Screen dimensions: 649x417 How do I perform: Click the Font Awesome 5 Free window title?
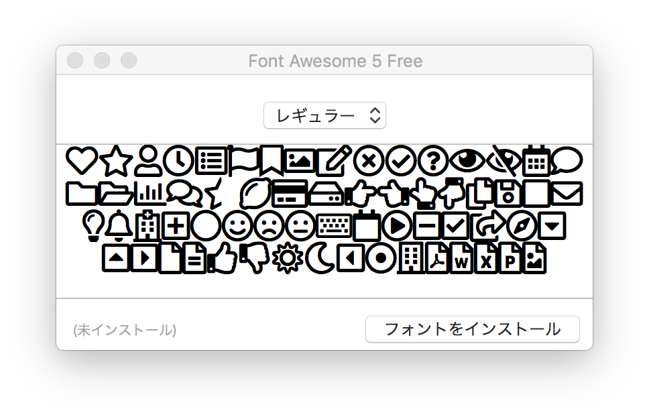335,61
